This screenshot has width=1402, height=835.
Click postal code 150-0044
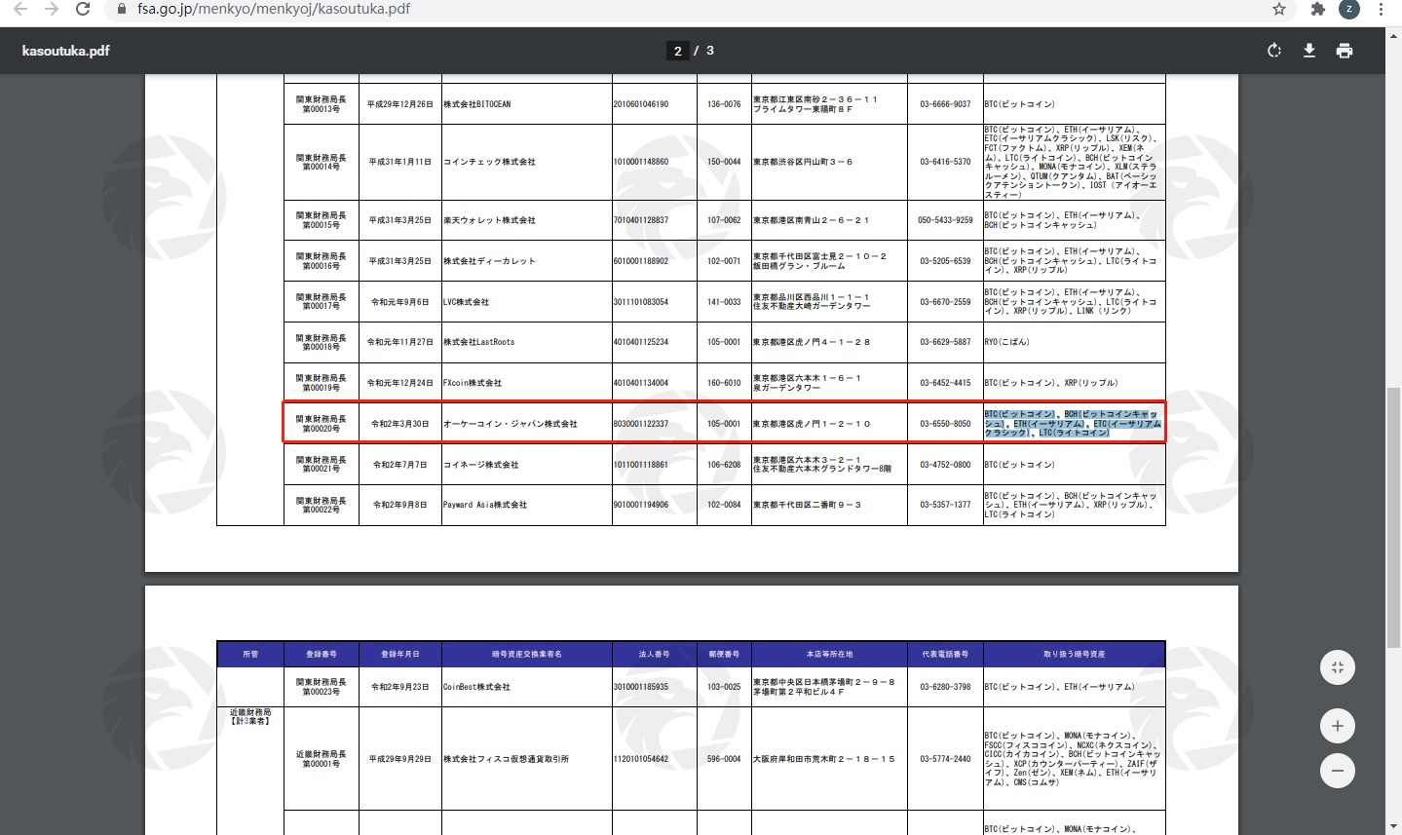(724, 162)
